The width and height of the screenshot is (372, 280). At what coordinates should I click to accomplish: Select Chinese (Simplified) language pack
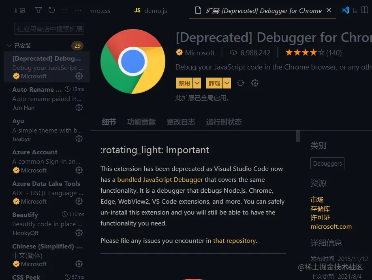pyautogui.click(x=47, y=255)
